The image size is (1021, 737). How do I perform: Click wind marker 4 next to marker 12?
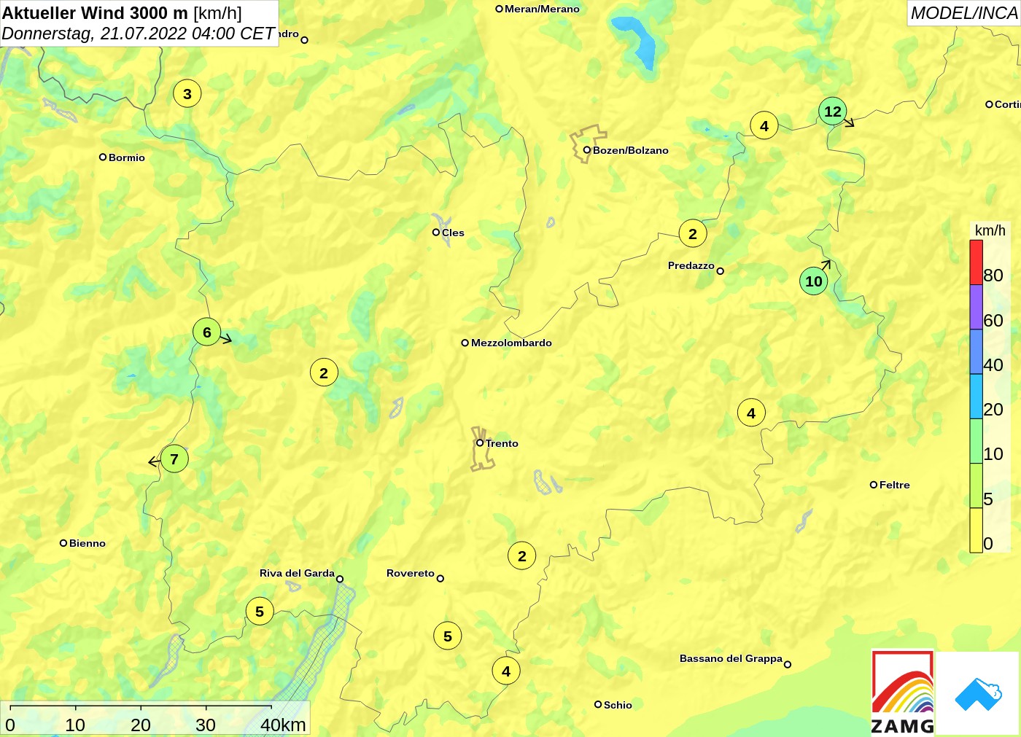click(764, 126)
